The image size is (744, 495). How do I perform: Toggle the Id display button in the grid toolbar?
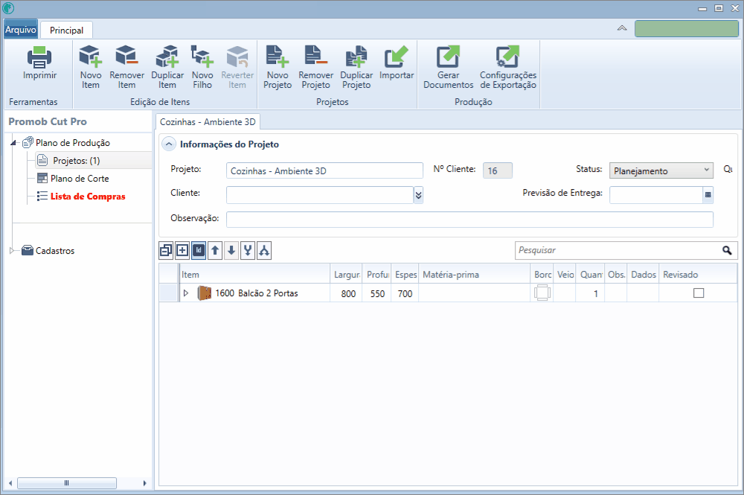(x=199, y=250)
